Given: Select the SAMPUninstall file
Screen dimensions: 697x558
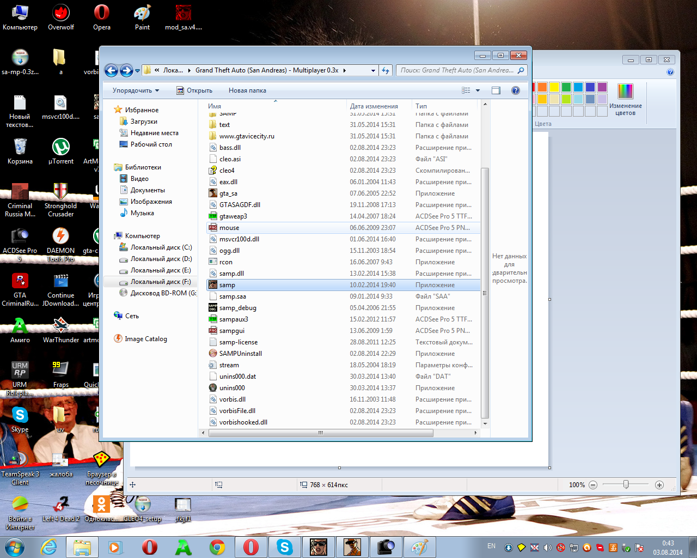Looking at the screenshot, I should pos(343,354).
